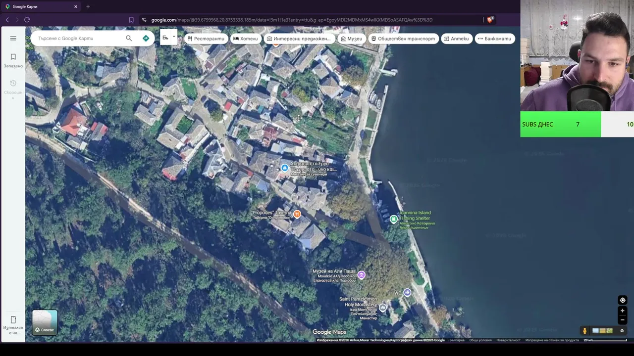This screenshot has height=356, width=634.
Task: Center map on your location
Action: [x=623, y=300]
